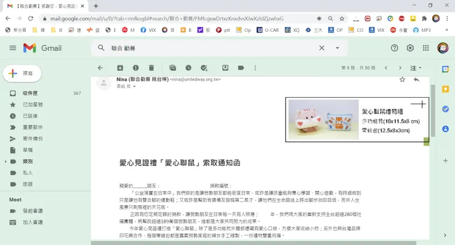Click the email vertical scrollbar
455x245 pixels.
coord(433,110)
